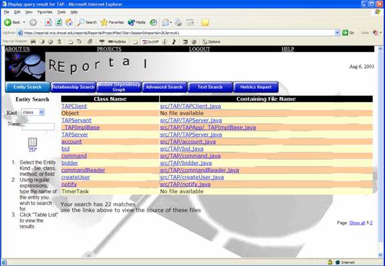Click the Show all results link
This screenshot has height=266, width=385.
tap(357, 223)
